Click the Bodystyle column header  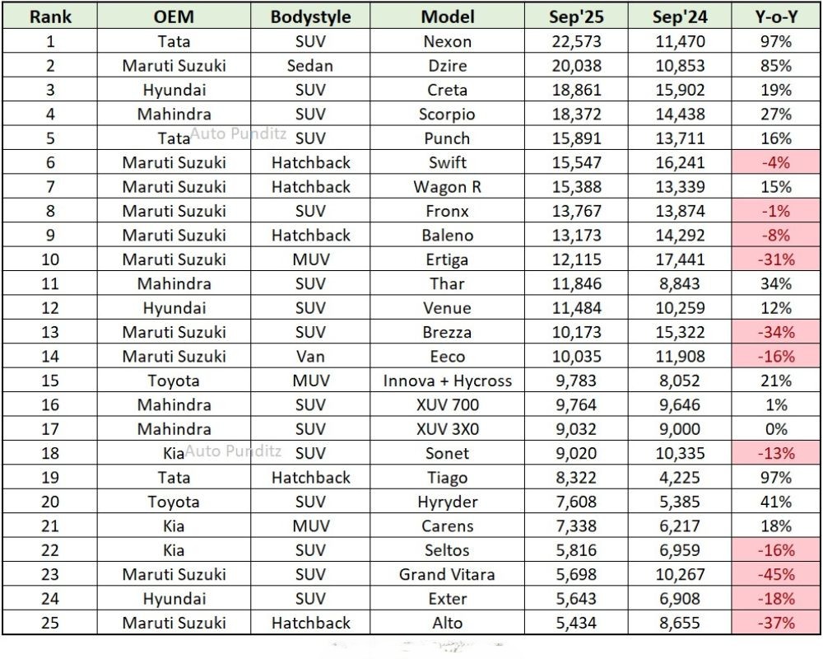[x=310, y=16]
